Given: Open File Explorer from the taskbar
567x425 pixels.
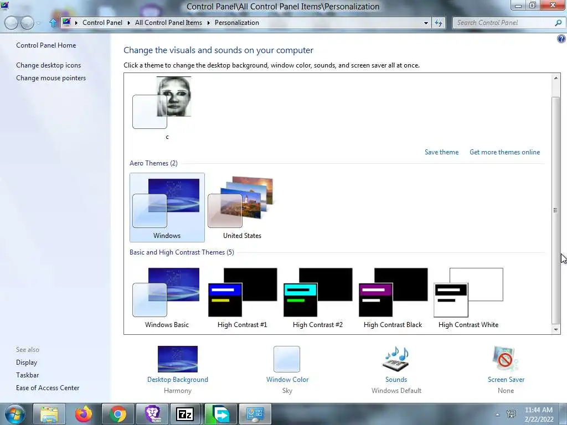Looking at the screenshot, I should pos(49,414).
